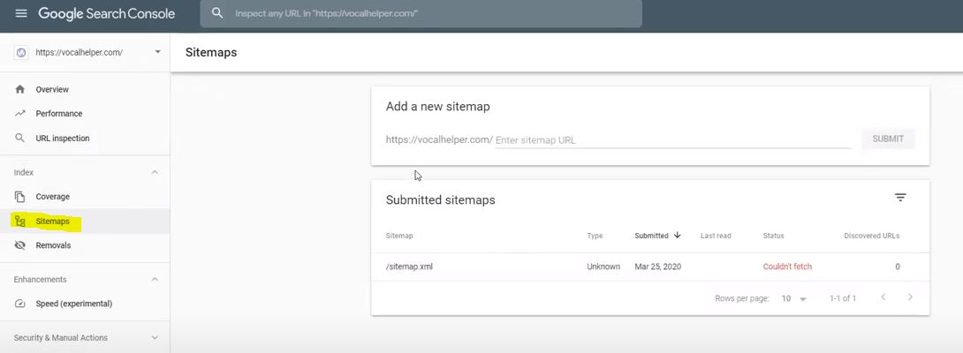Click the Overview home icon
Screen dimensions: 963x353
[x=20, y=89]
